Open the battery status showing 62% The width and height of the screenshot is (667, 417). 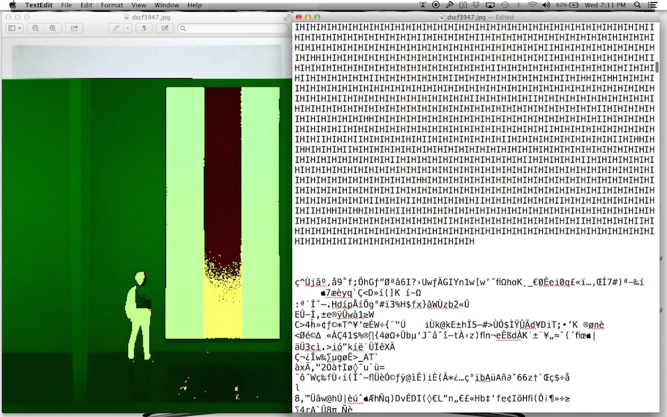[x=568, y=5]
